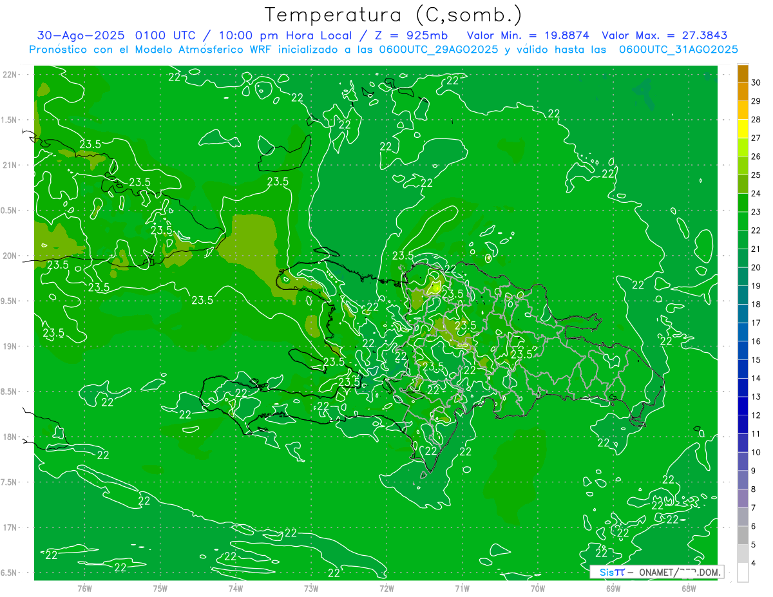Image resolution: width=773 pixels, height=597 pixels.
Task: Click the "71W" longitude axis label
Action: pyautogui.click(x=462, y=588)
